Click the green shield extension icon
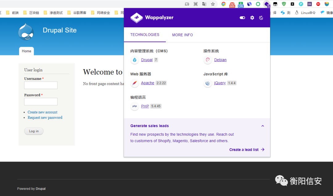Viewport: 333px width, 196px height. (284, 4)
